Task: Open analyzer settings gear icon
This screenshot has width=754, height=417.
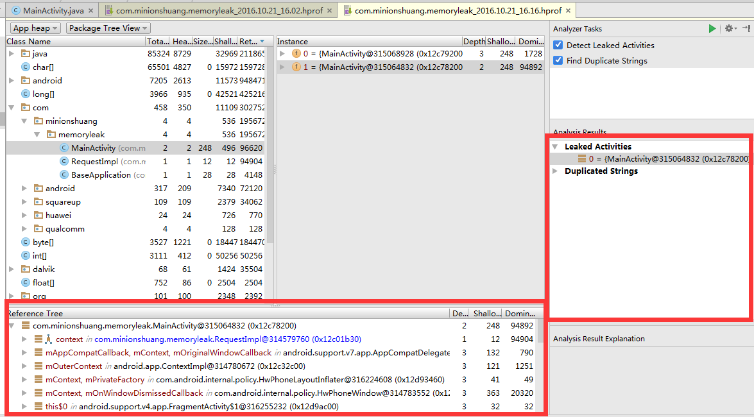Action: pos(730,29)
